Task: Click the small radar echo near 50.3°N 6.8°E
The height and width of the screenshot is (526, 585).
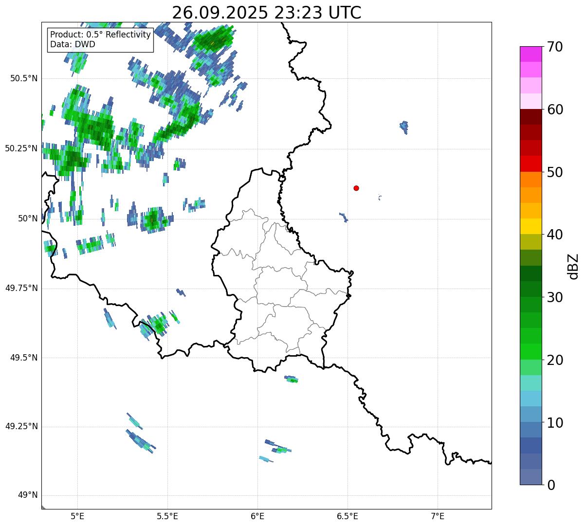Action: tap(404, 127)
